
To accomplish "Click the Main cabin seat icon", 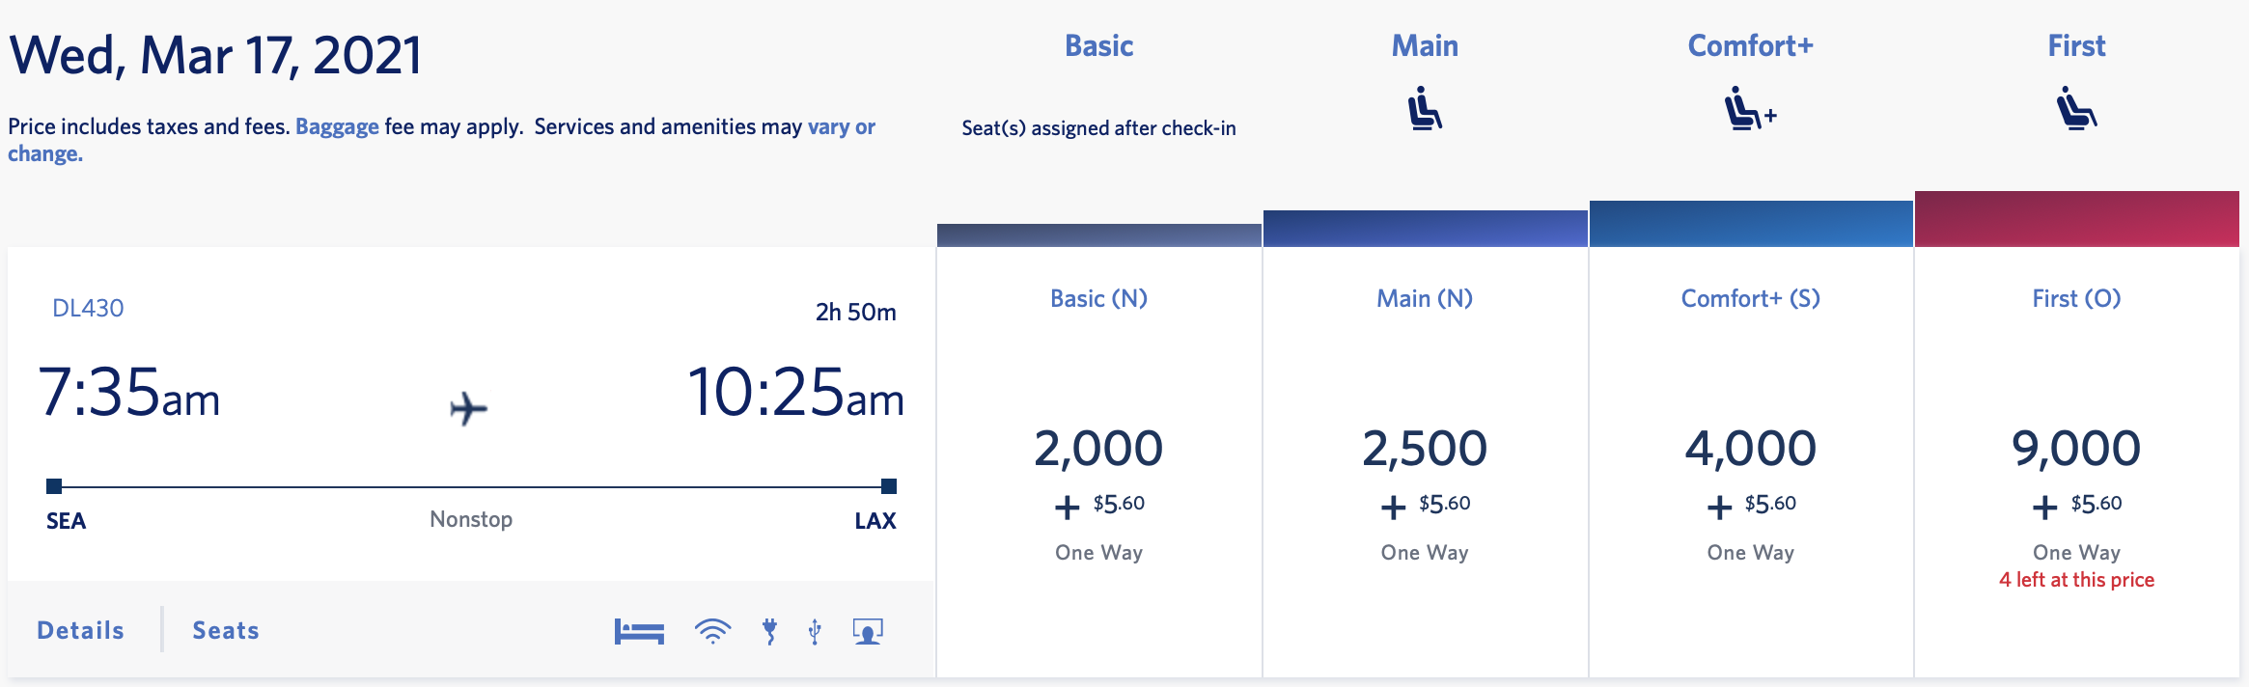I will coord(1424,111).
